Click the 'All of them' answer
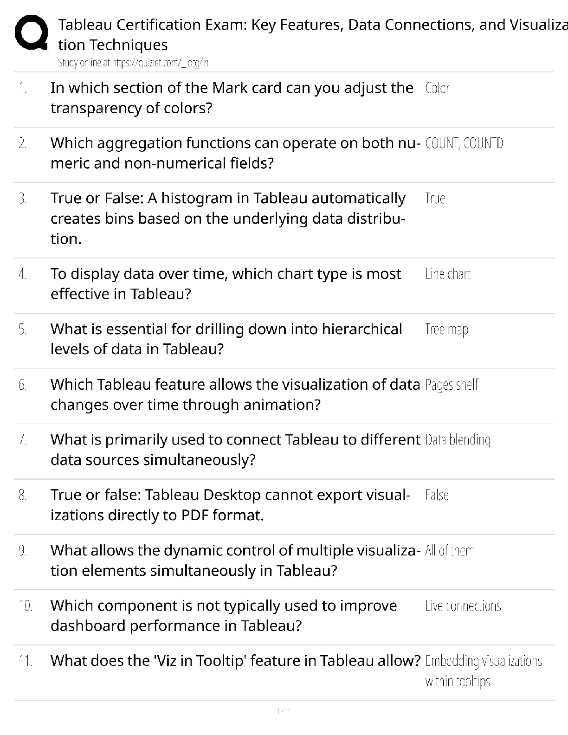The image size is (568, 735). click(x=449, y=550)
